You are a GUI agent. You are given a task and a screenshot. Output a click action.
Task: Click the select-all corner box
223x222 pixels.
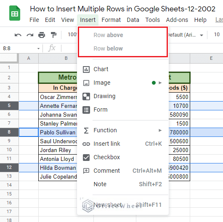coord(9,58)
